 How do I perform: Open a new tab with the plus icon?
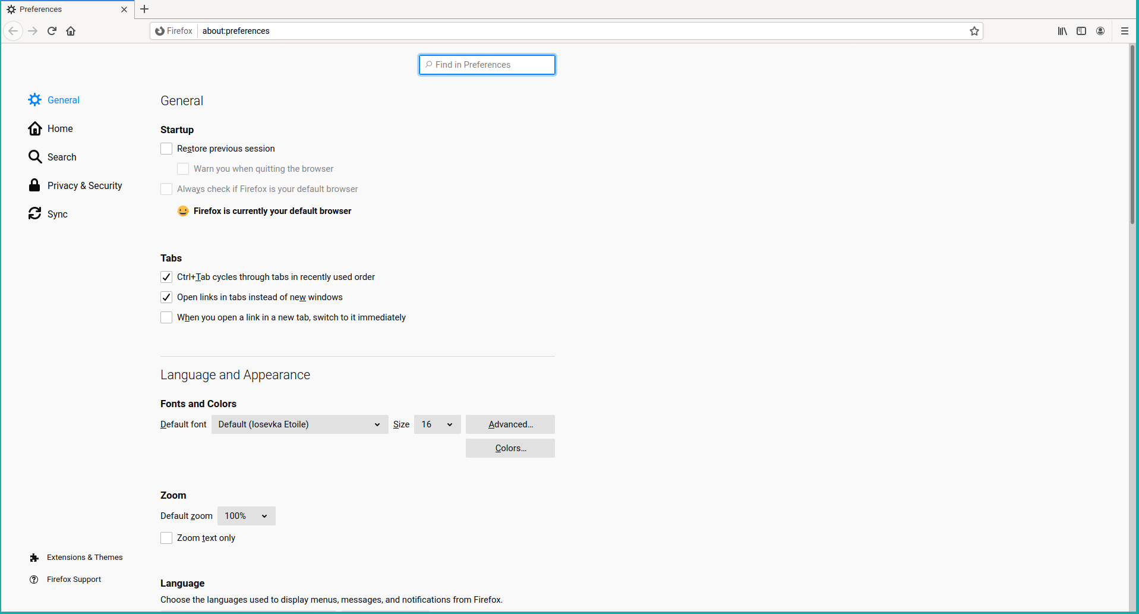click(x=144, y=9)
